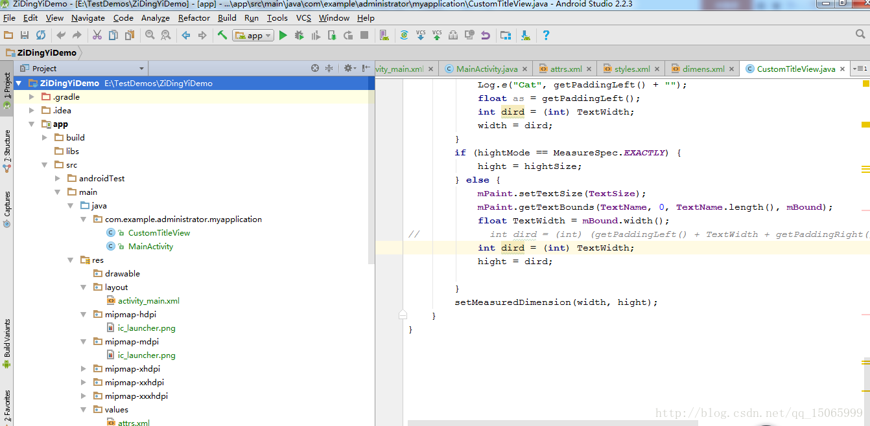Viewport: 870px width, 426px height.
Task: Open the Project Structure icon
Action: click(x=506, y=35)
